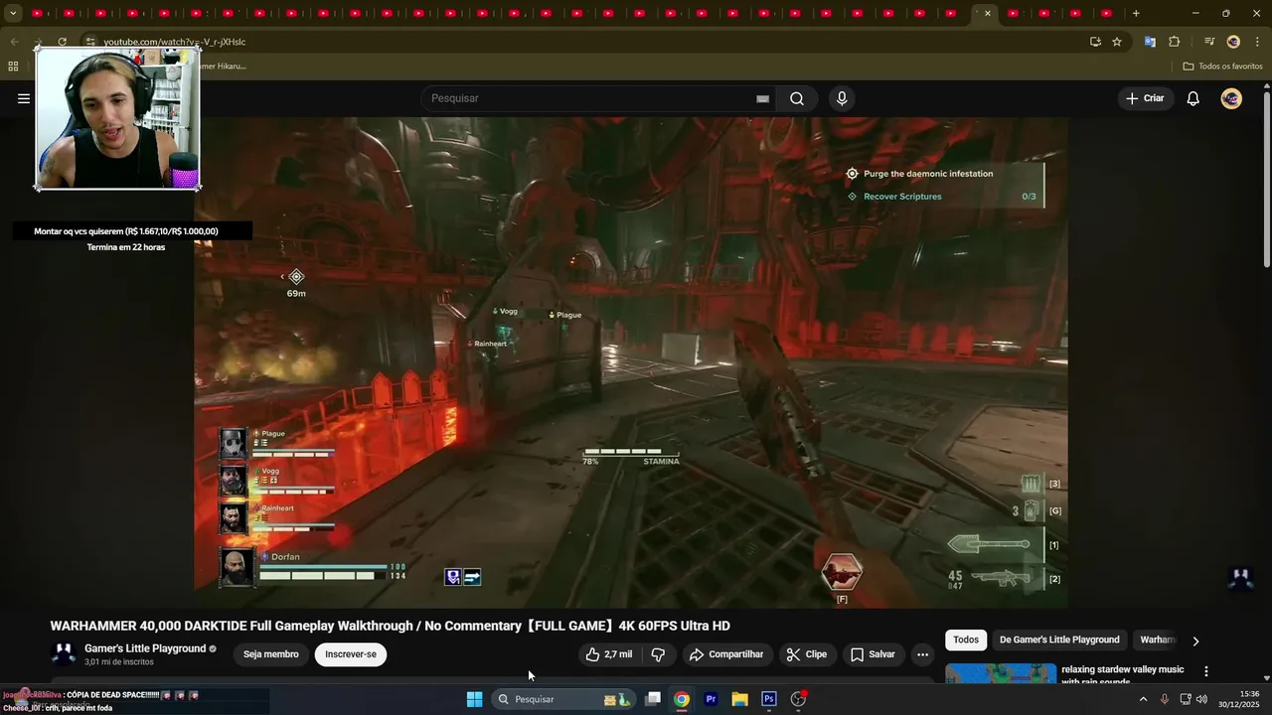Select the Warham... filter chip
1272x715 pixels.
[1158, 640]
